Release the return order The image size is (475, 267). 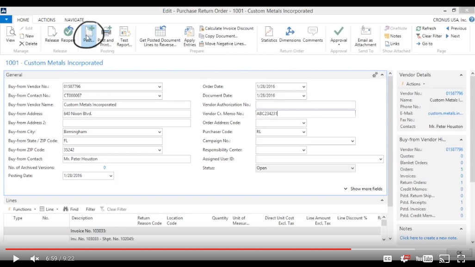52,35
